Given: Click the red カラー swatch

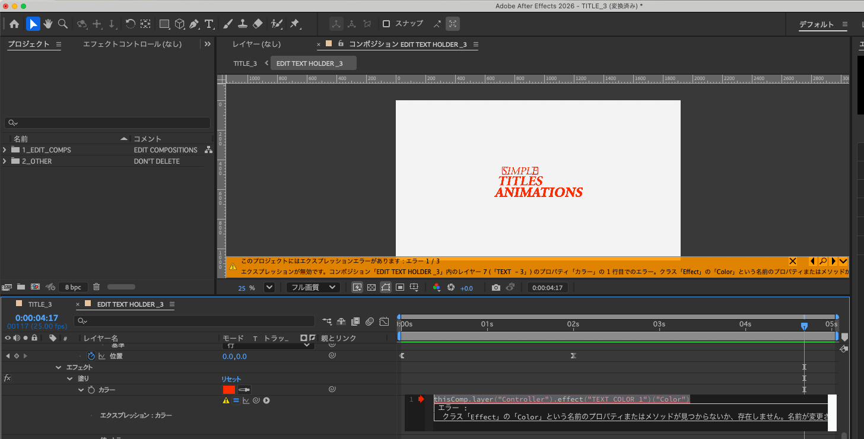Looking at the screenshot, I should (229, 390).
